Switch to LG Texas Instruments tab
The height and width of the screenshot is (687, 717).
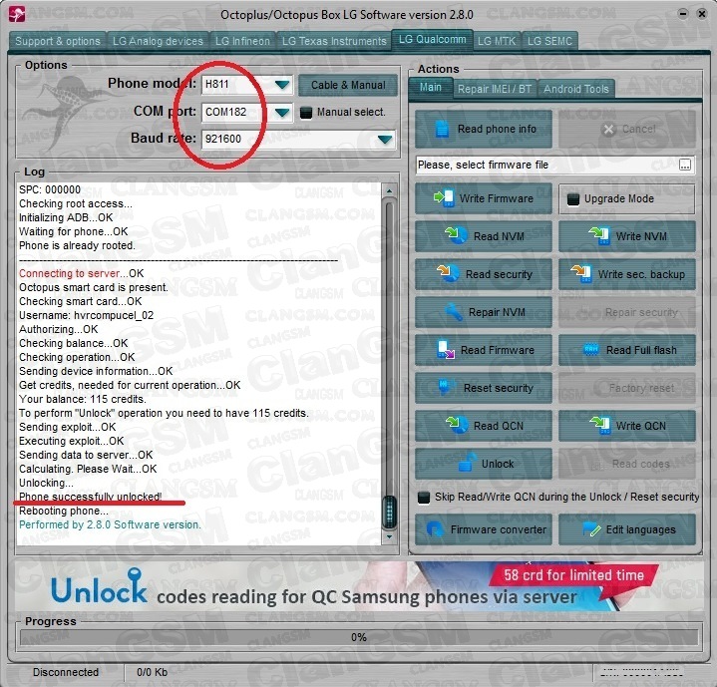[334, 41]
